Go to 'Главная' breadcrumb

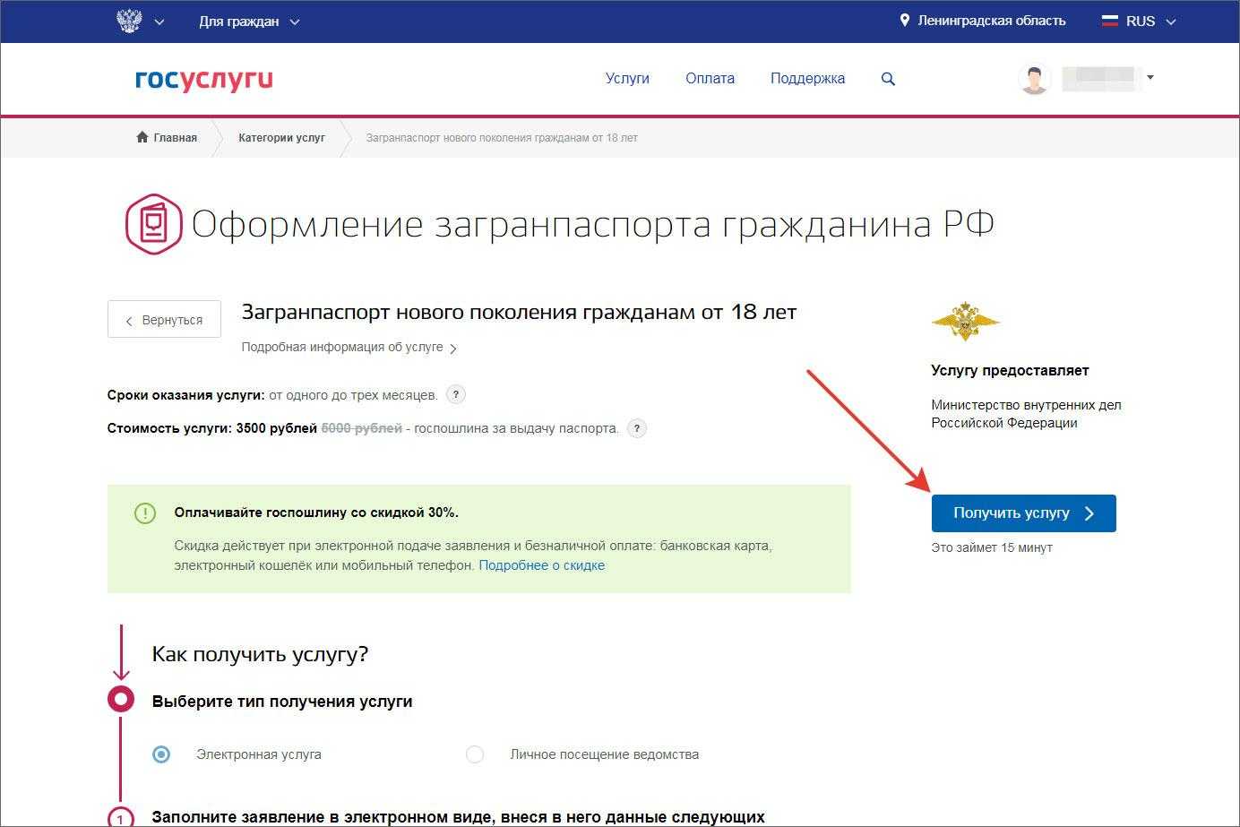pyautogui.click(x=175, y=138)
